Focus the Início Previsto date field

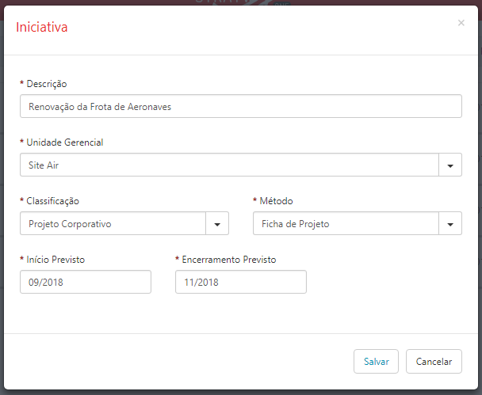click(86, 282)
